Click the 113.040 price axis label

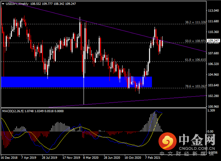213,10
